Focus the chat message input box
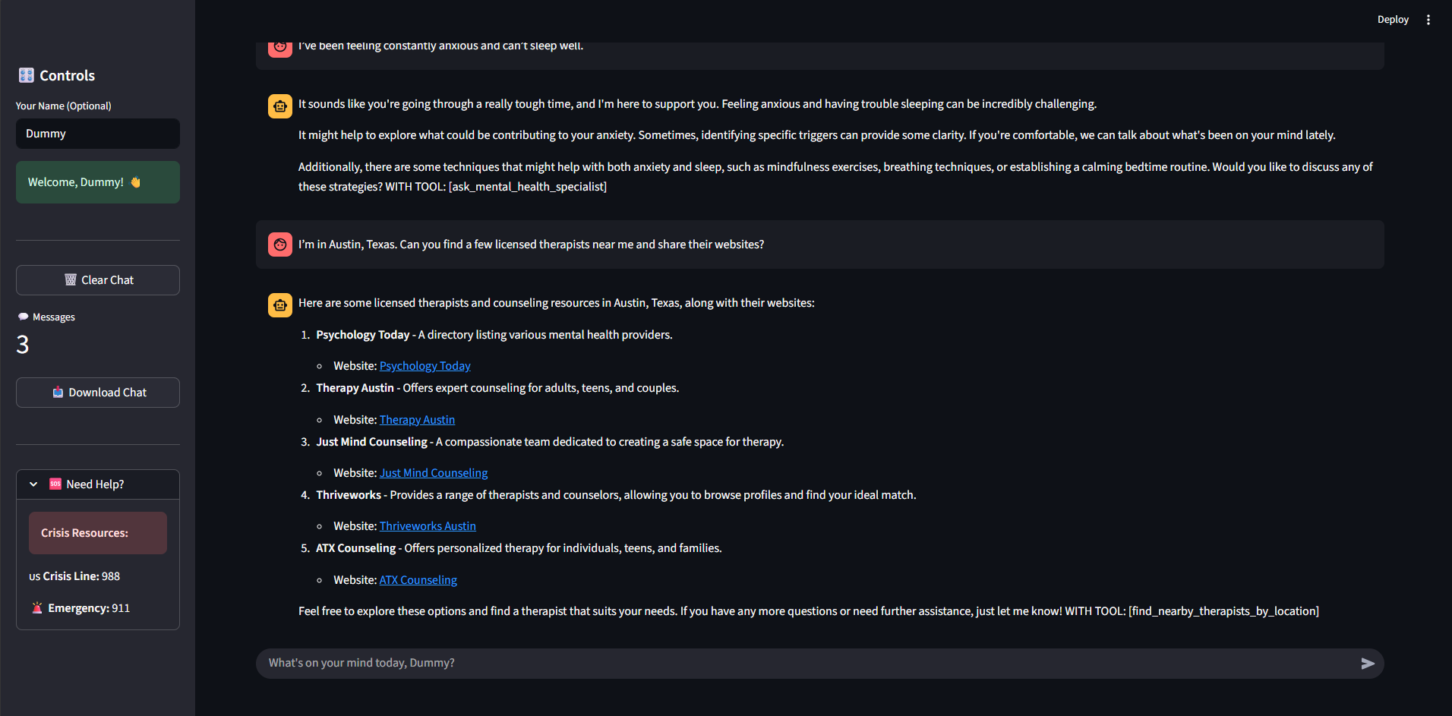Screen dimensions: 1452x716 click(x=805, y=664)
